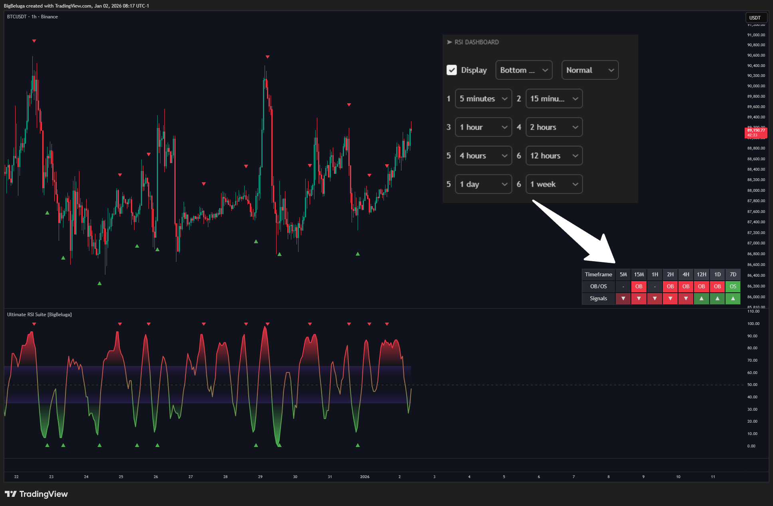Viewport: 773px width, 506px height.
Task: Click the Signals row label
Action: pyautogui.click(x=598, y=299)
